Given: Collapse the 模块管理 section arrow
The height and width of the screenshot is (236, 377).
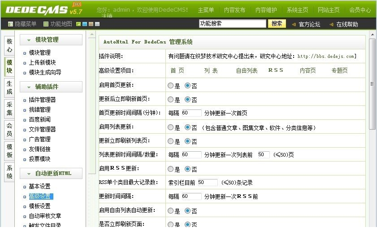Looking at the screenshot, I should point(29,40).
